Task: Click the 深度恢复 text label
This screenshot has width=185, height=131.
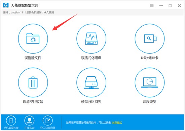Action: pyautogui.click(x=149, y=102)
